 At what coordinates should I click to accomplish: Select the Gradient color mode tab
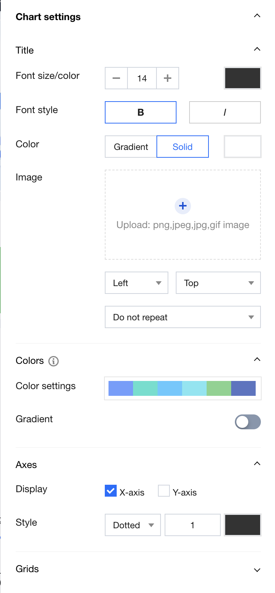(x=131, y=147)
